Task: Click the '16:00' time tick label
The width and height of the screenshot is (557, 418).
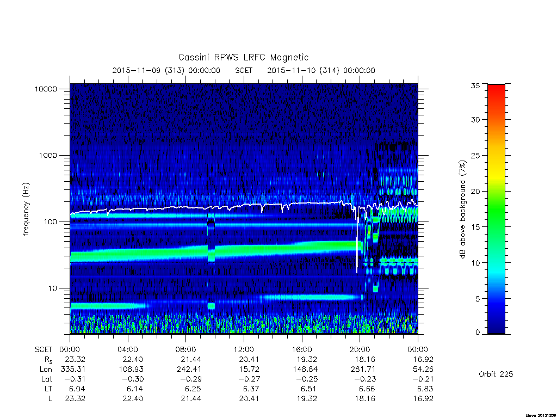Action: tap(301, 350)
